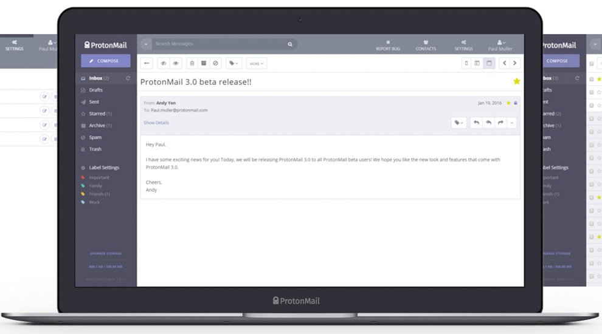The height and width of the screenshot is (334, 602).
Task: Open the Trash folder
Action: (x=95, y=149)
